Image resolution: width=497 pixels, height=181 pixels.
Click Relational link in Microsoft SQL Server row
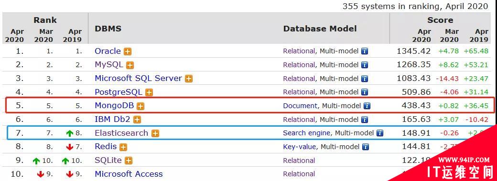click(x=299, y=78)
